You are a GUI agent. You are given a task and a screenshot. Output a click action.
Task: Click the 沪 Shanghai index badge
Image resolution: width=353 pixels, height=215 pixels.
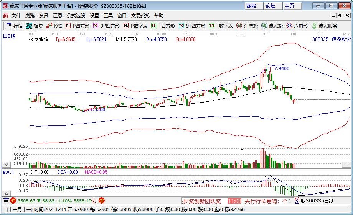[x=13, y=200]
